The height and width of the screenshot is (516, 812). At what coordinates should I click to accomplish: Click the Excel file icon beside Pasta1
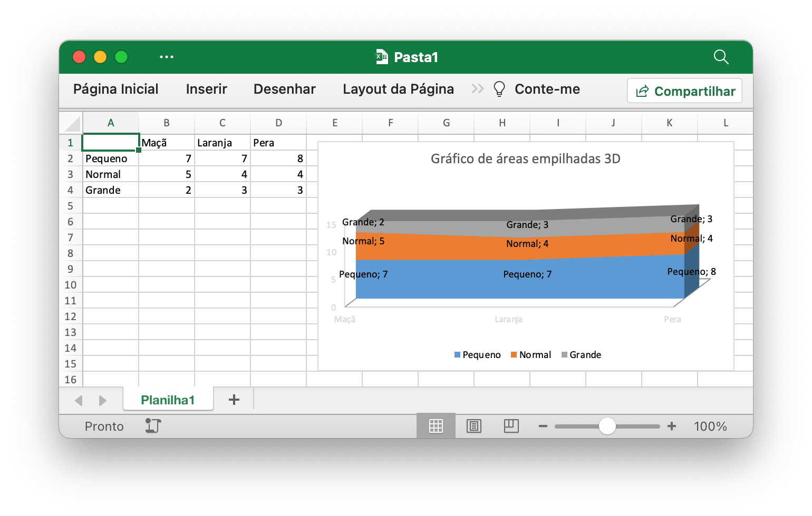[382, 57]
